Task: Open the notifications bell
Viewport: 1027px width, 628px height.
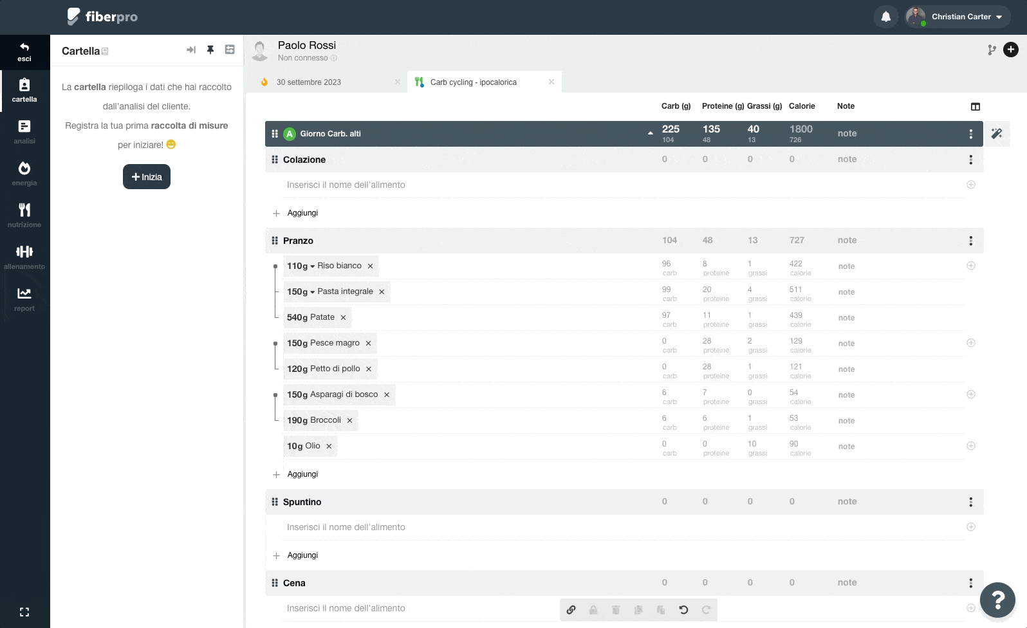Action: pos(886,17)
